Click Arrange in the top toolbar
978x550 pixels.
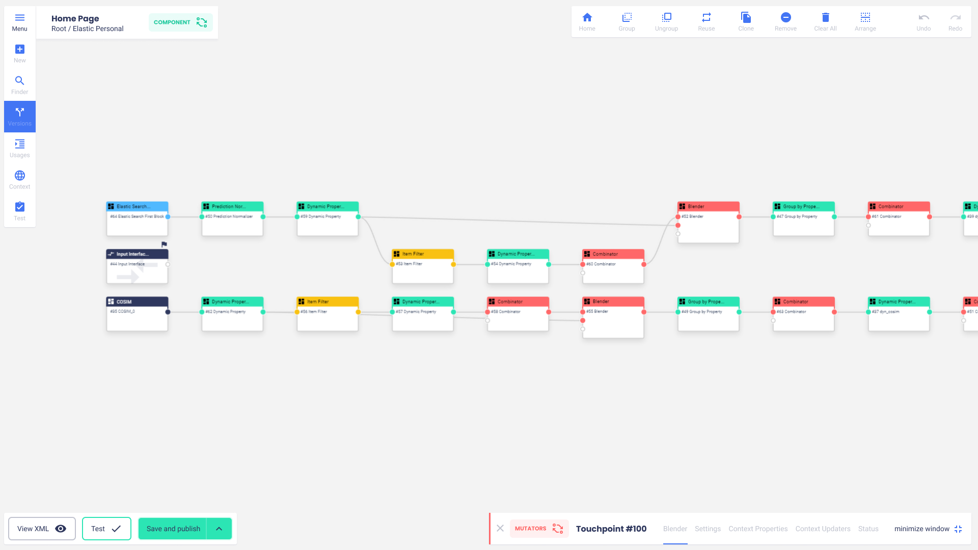click(x=865, y=22)
